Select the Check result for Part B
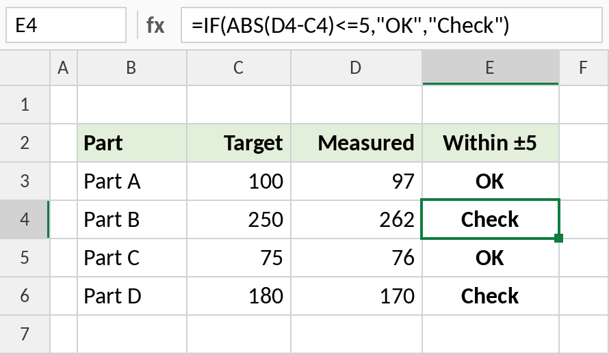This screenshot has width=609, height=354. [x=491, y=219]
